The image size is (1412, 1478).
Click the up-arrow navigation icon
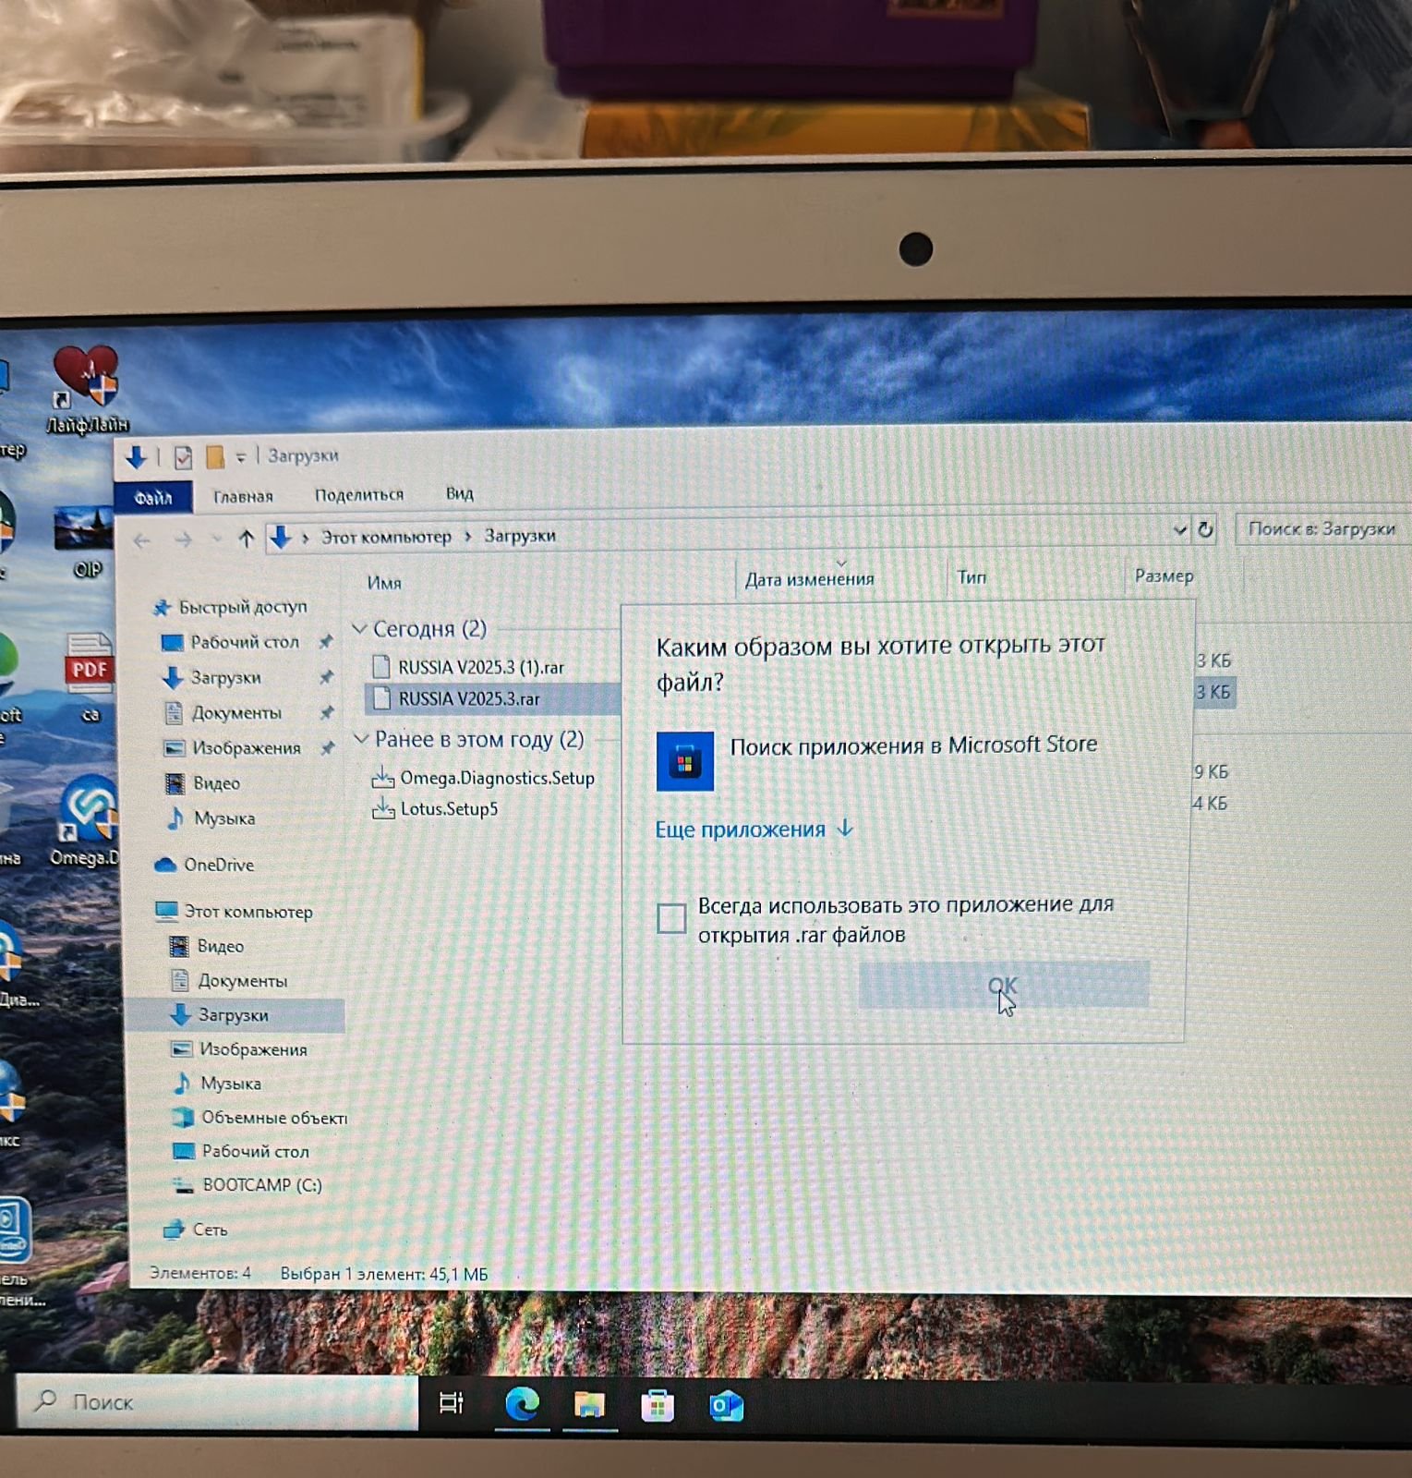[246, 539]
